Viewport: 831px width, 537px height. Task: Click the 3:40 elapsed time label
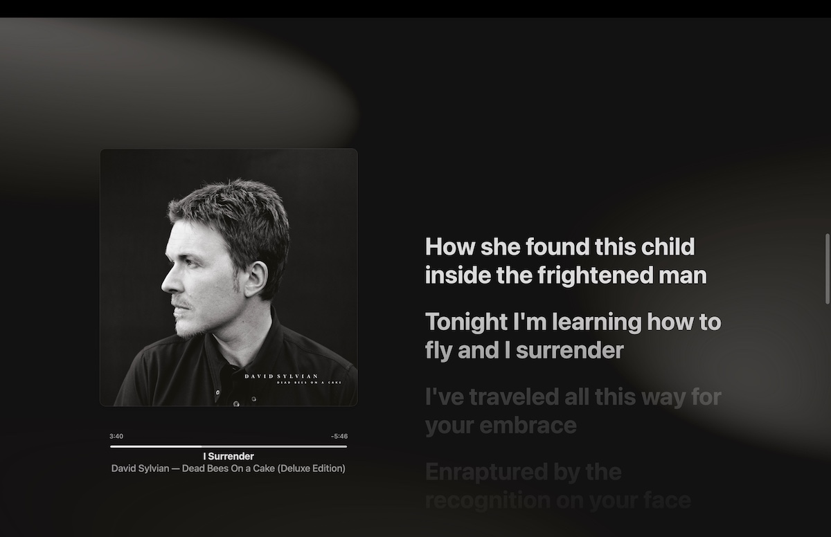[116, 436]
